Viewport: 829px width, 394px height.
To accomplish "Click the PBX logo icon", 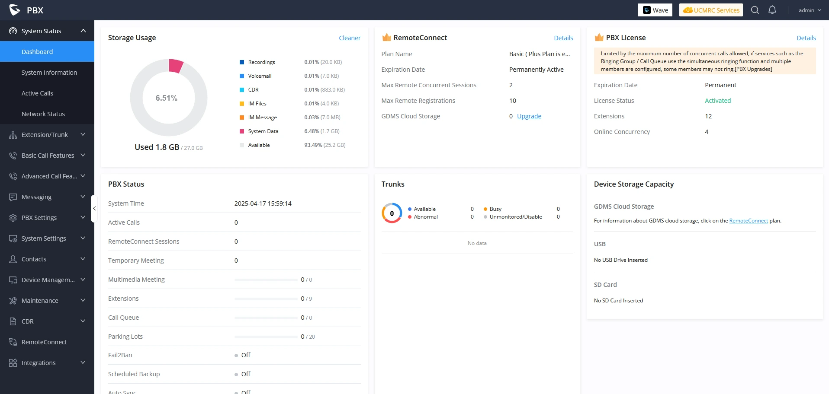I will (x=15, y=10).
